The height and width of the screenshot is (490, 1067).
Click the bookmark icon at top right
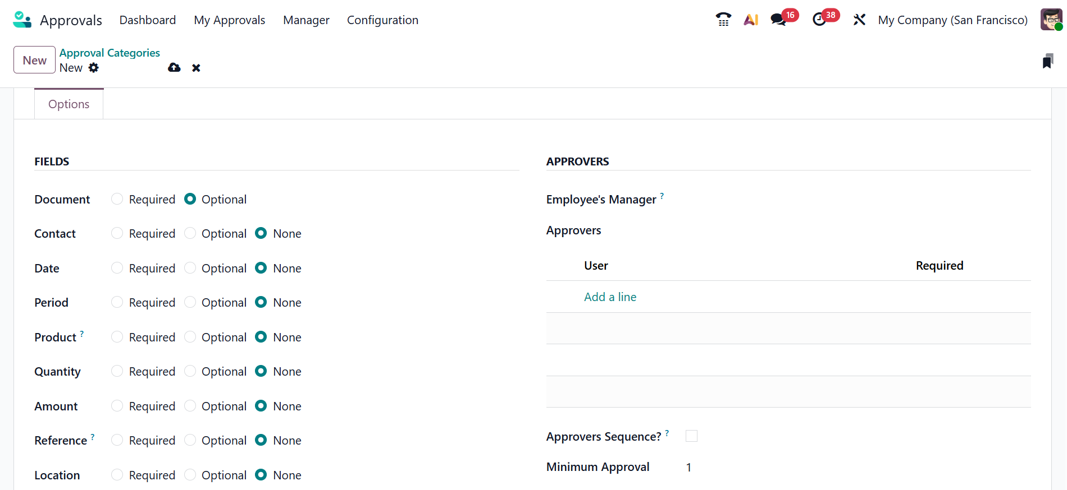pyautogui.click(x=1047, y=61)
